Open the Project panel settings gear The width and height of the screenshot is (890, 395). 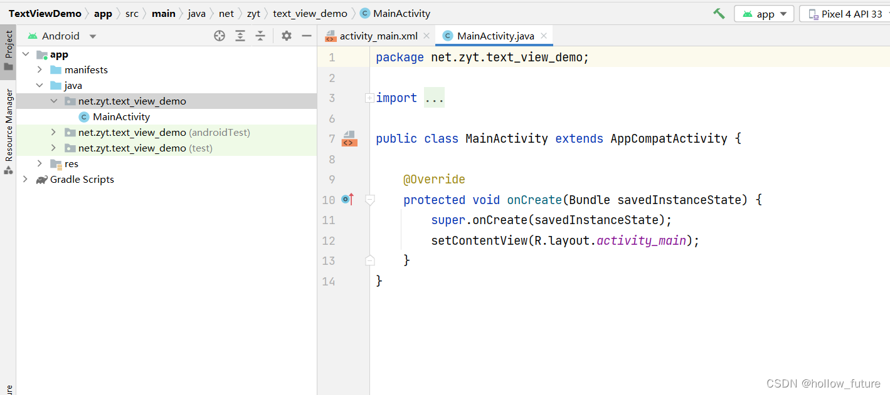(x=287, y=36)
